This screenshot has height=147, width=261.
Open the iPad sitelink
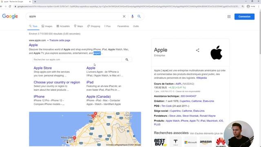click(x=90, y=82)
